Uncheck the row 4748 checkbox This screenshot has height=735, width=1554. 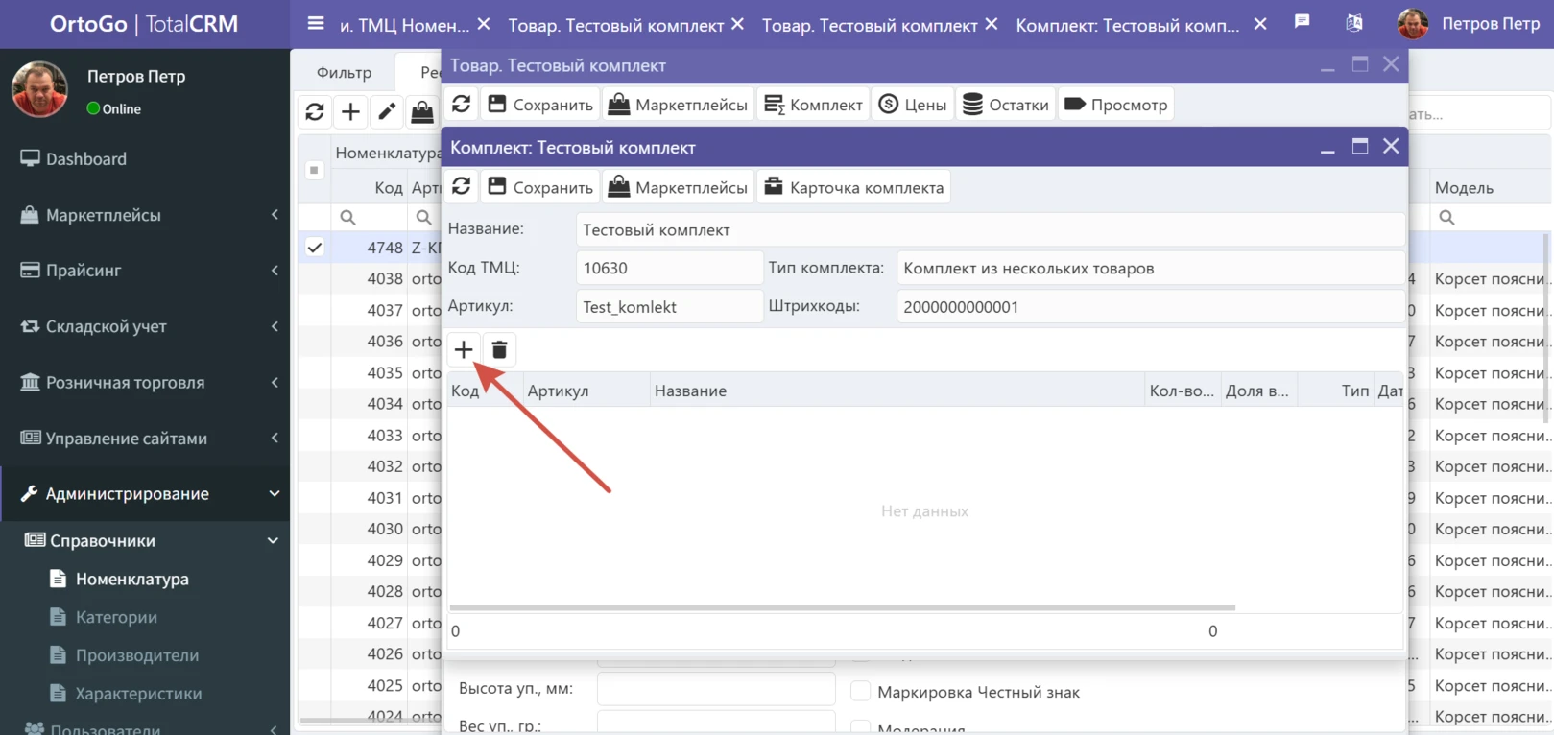[x=314, y=248]
